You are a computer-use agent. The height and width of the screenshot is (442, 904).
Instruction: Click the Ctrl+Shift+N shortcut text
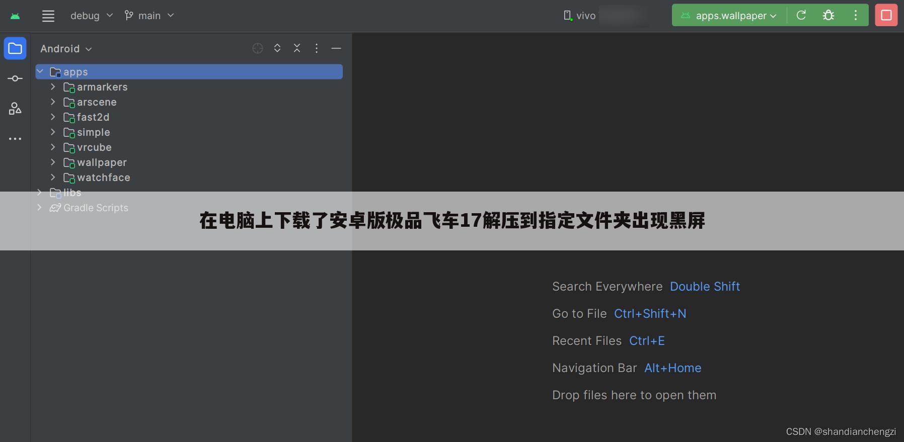tap(650, 314)
